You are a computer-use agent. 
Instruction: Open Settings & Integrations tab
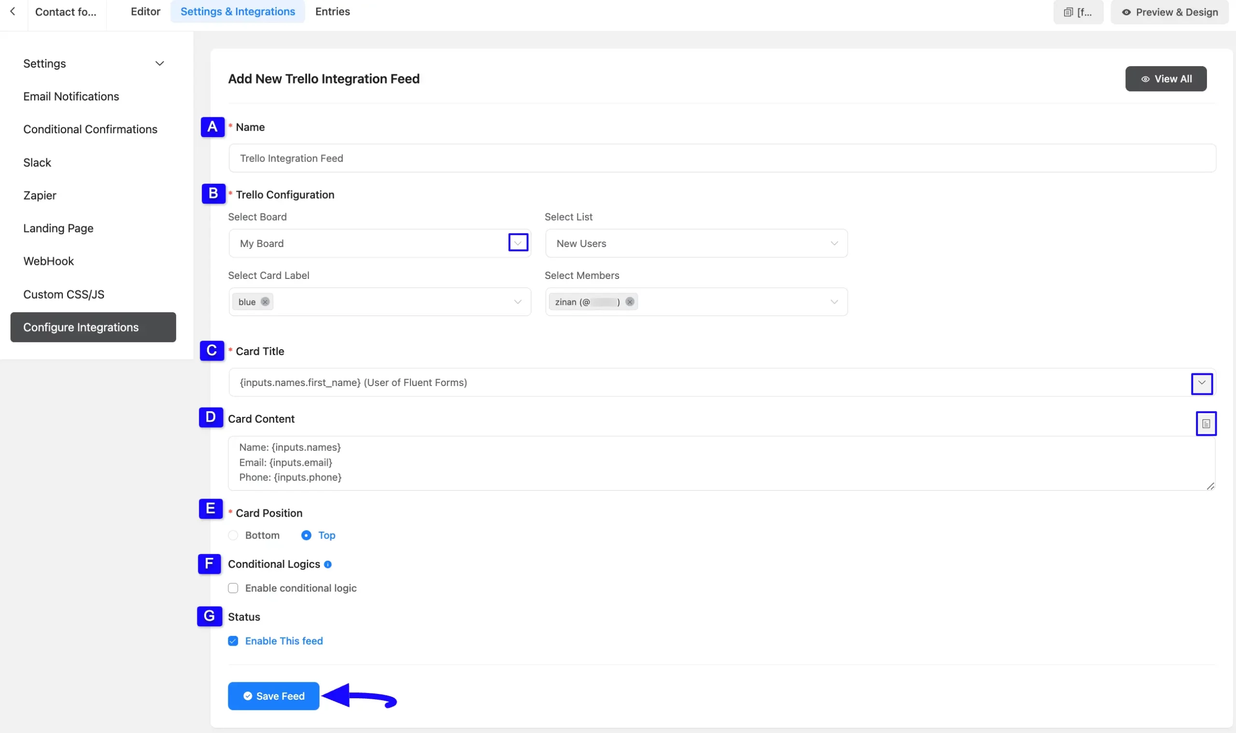point(238,12)
